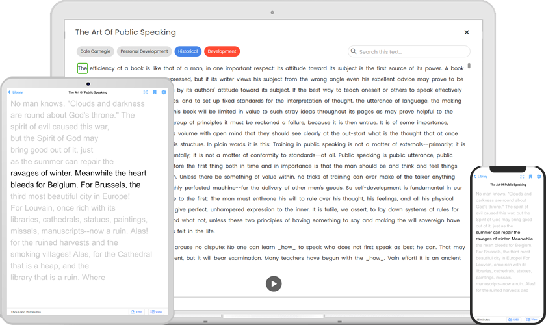This screenshot has height=325, width=546.
Task: Go back to Library on the tablet
Action: 16,92
